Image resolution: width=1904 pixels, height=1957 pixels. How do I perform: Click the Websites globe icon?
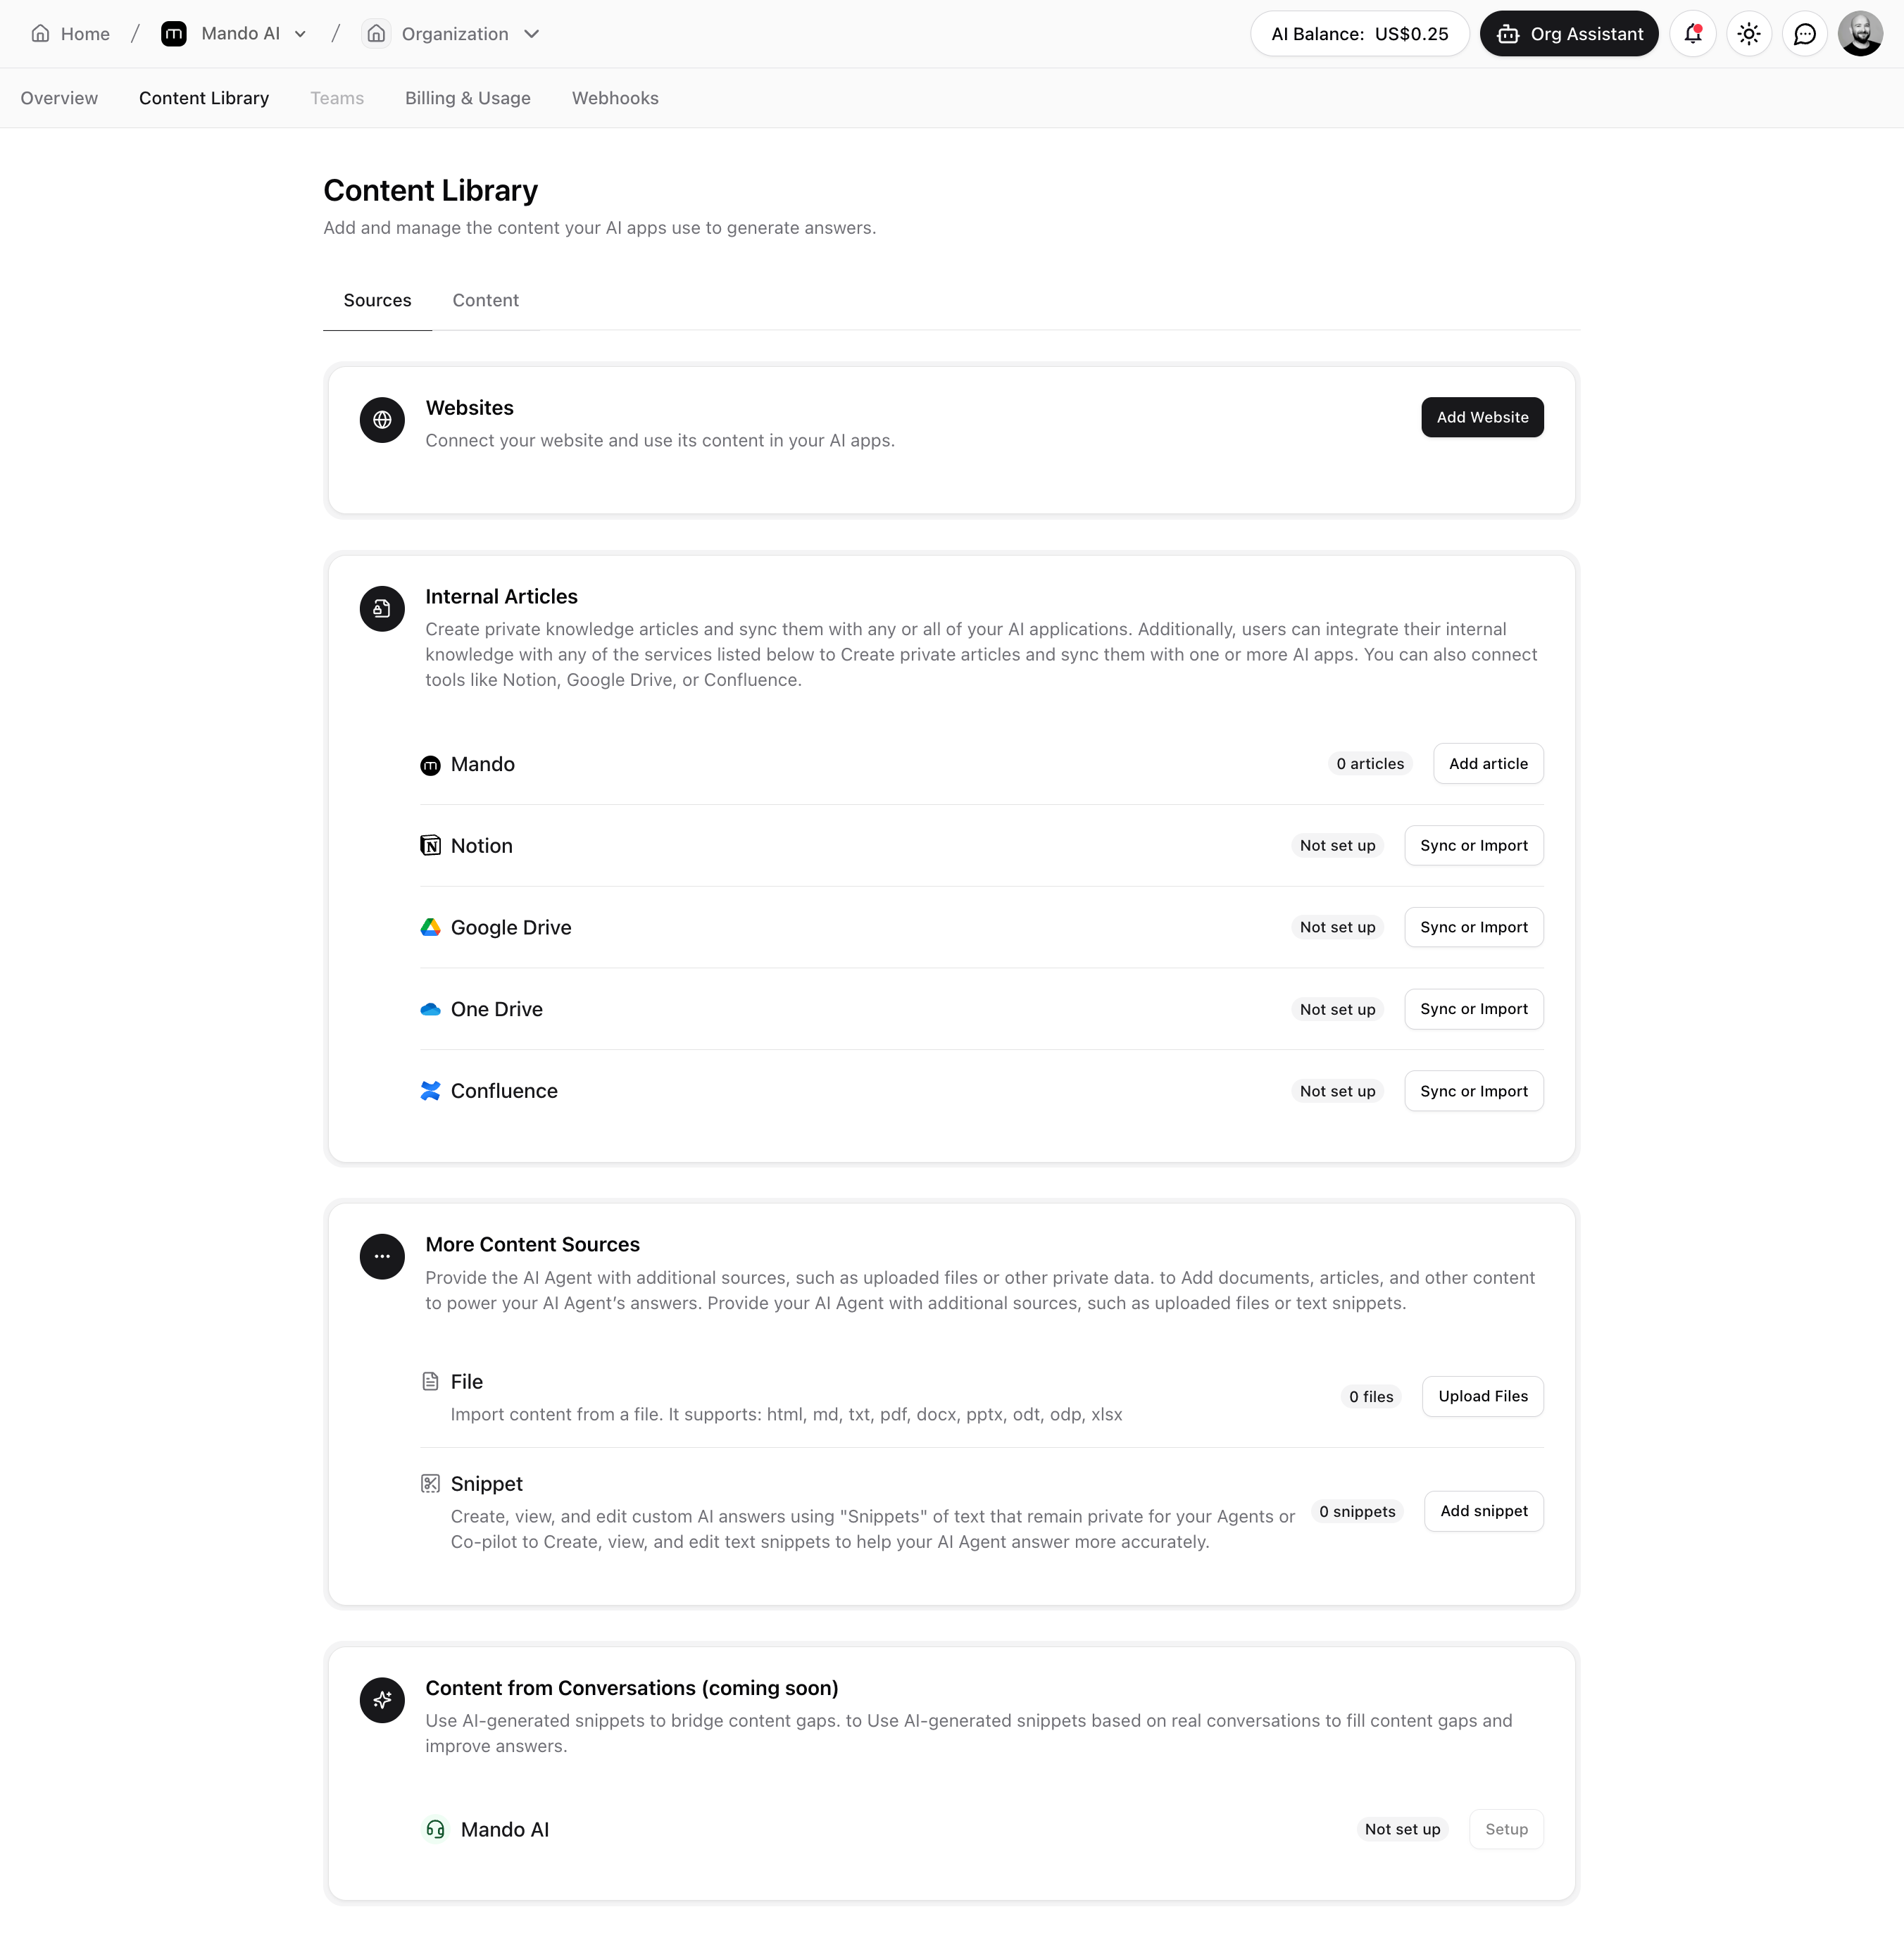pos(382,420)
